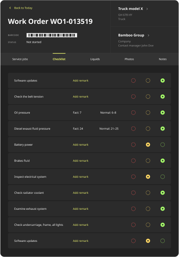
Task: Click the 'Not started' status value
Action: [34, 42]
